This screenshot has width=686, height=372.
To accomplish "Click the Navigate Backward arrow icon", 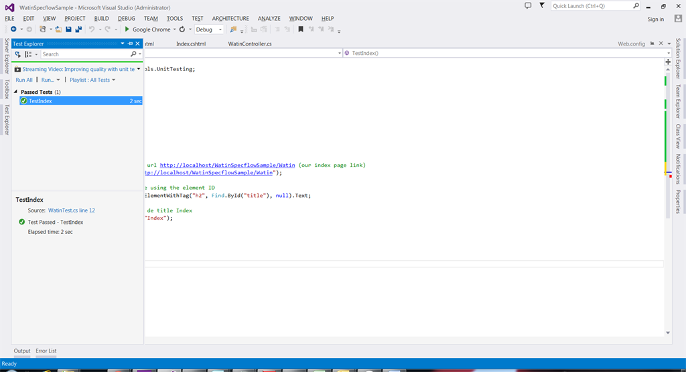I will point(13,29).
